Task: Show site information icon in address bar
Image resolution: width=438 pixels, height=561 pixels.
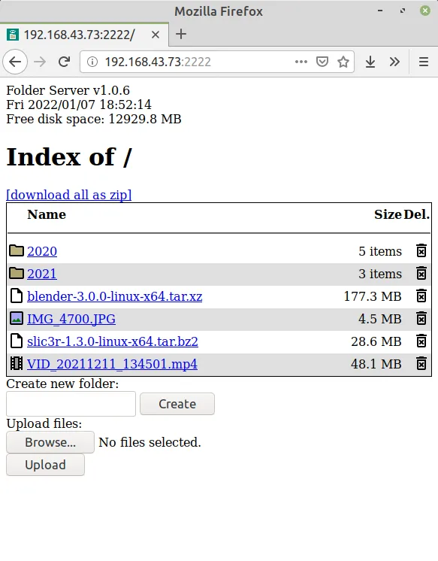Action: (x=92, y=62)
